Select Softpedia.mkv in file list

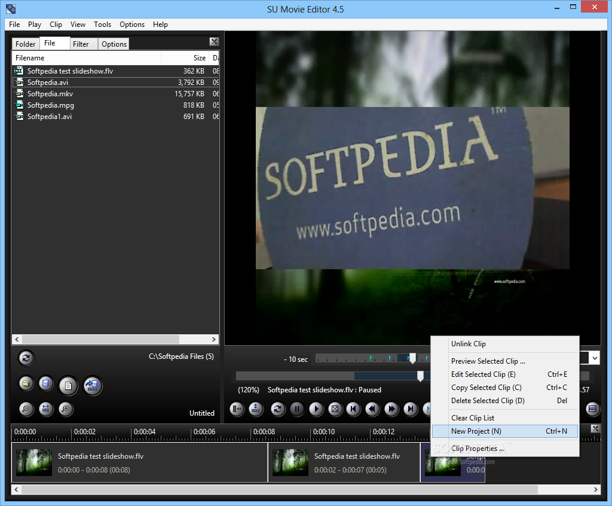[115, 94]
